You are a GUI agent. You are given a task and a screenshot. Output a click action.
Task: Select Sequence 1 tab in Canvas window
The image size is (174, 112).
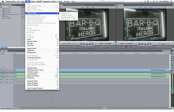point(120,5)
